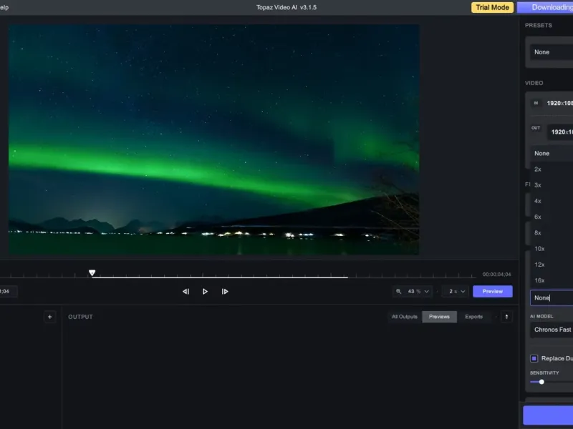This screenshot has width=573, height=429.
Task: Open the 2s preview duration dropdown
Action: click(458, 292)
